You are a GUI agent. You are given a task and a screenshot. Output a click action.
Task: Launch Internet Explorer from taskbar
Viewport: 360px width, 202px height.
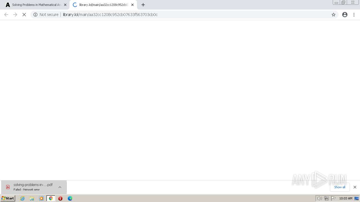pos(22,198)
